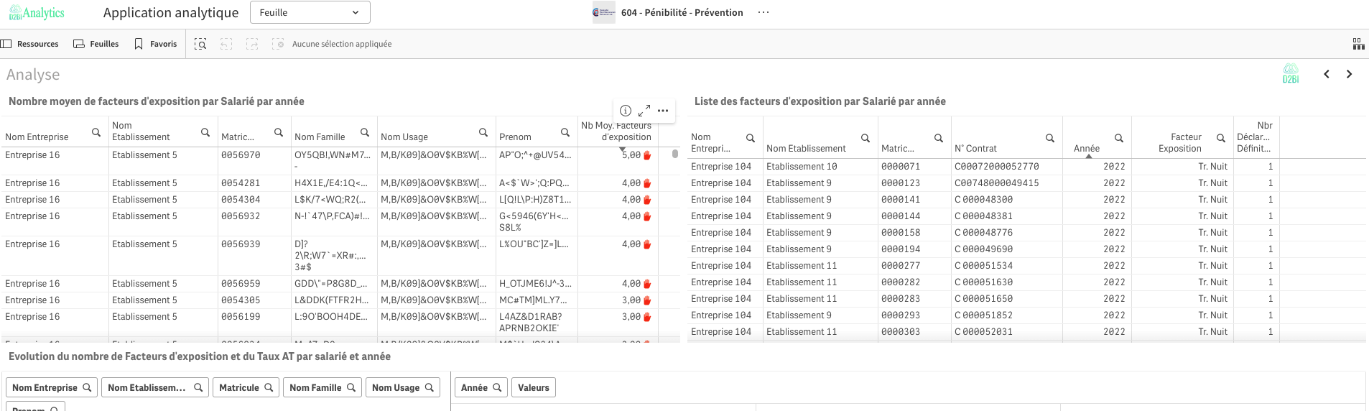Click the Année pivot dimension button

point(481,388)
